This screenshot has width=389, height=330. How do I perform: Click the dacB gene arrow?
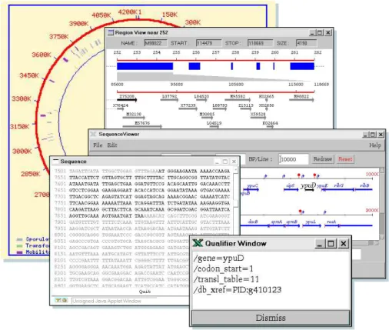point(254,225)
